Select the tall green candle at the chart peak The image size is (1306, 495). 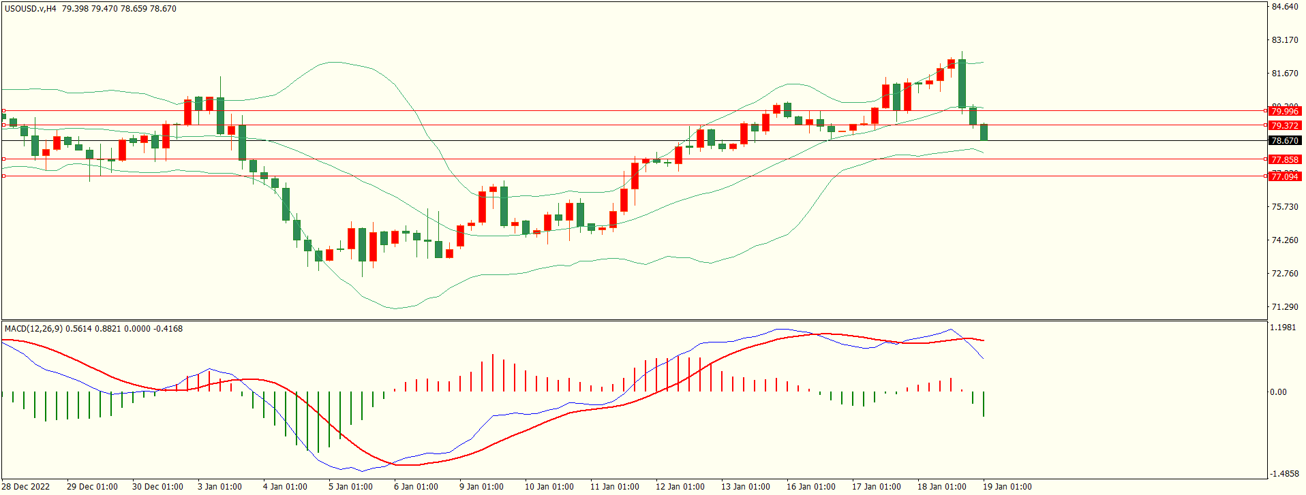pyautogui.click(x=962, y=83)
